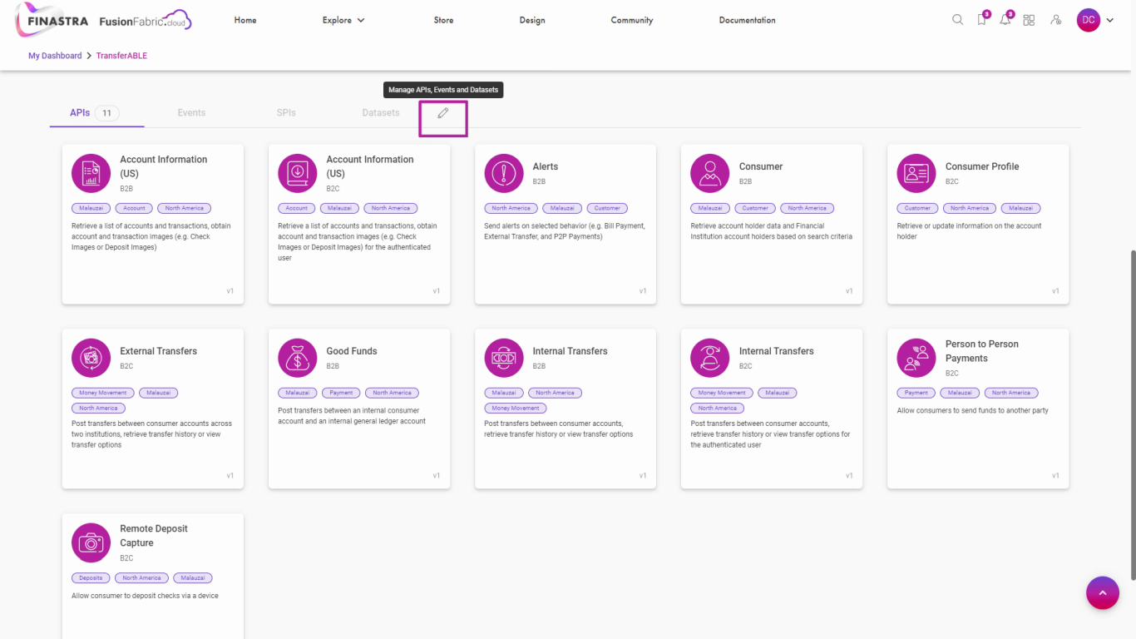Open the Documentation menu item
This screenshot has width=1136, height=639.
point(748,20)
